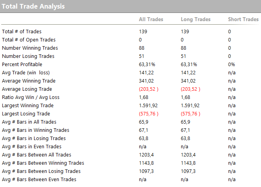261x187 pixels.
Task: Select the All Trades column header
Action: (x=151, y=19)
